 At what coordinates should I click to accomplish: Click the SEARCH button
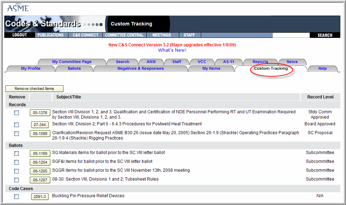[x=325, y=35]
